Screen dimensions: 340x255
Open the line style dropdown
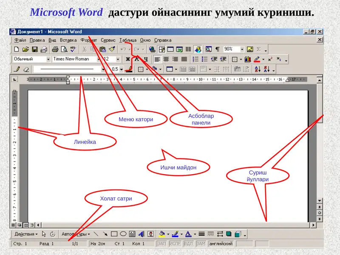[x=103, y=69]
